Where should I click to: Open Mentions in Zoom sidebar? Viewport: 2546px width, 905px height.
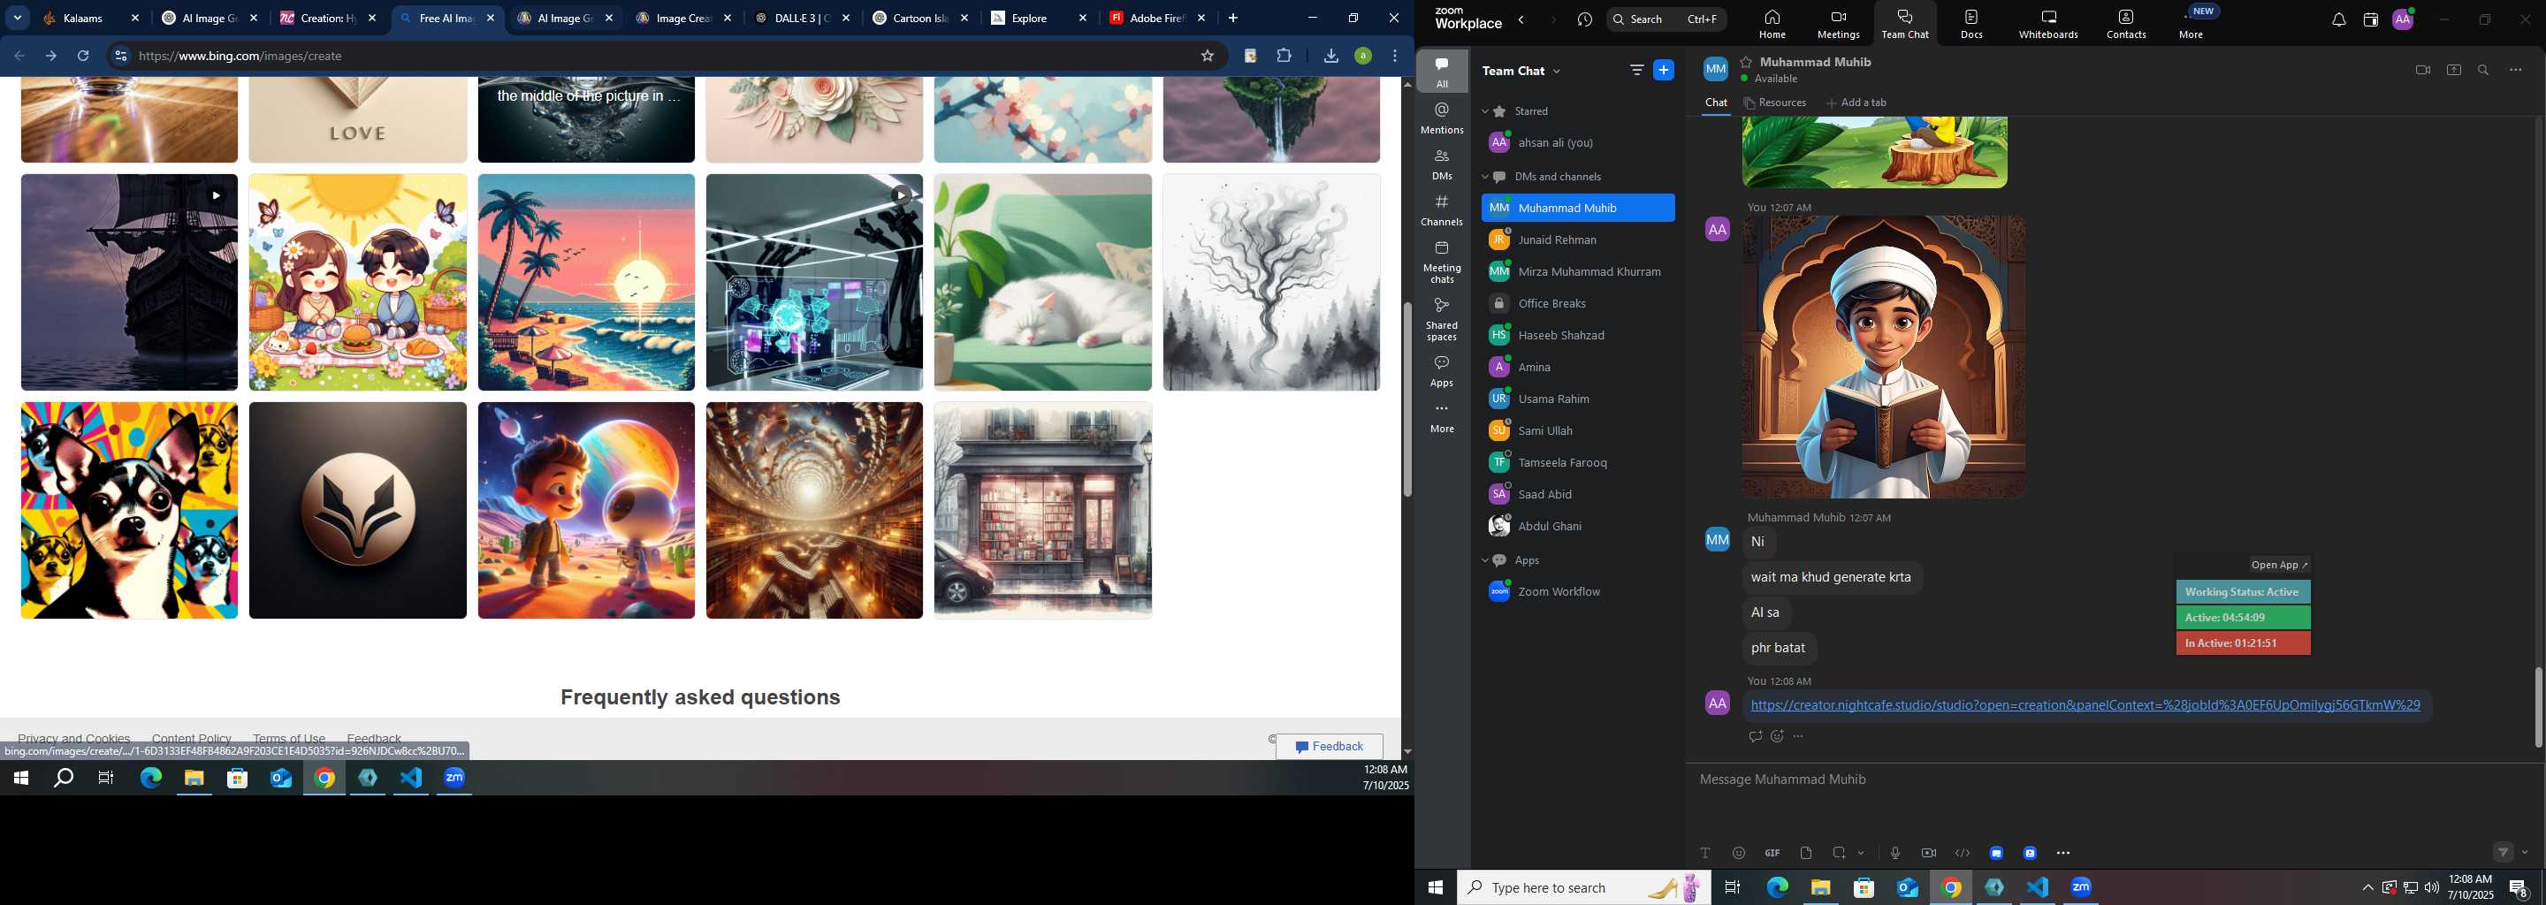tap(1442, 118)
